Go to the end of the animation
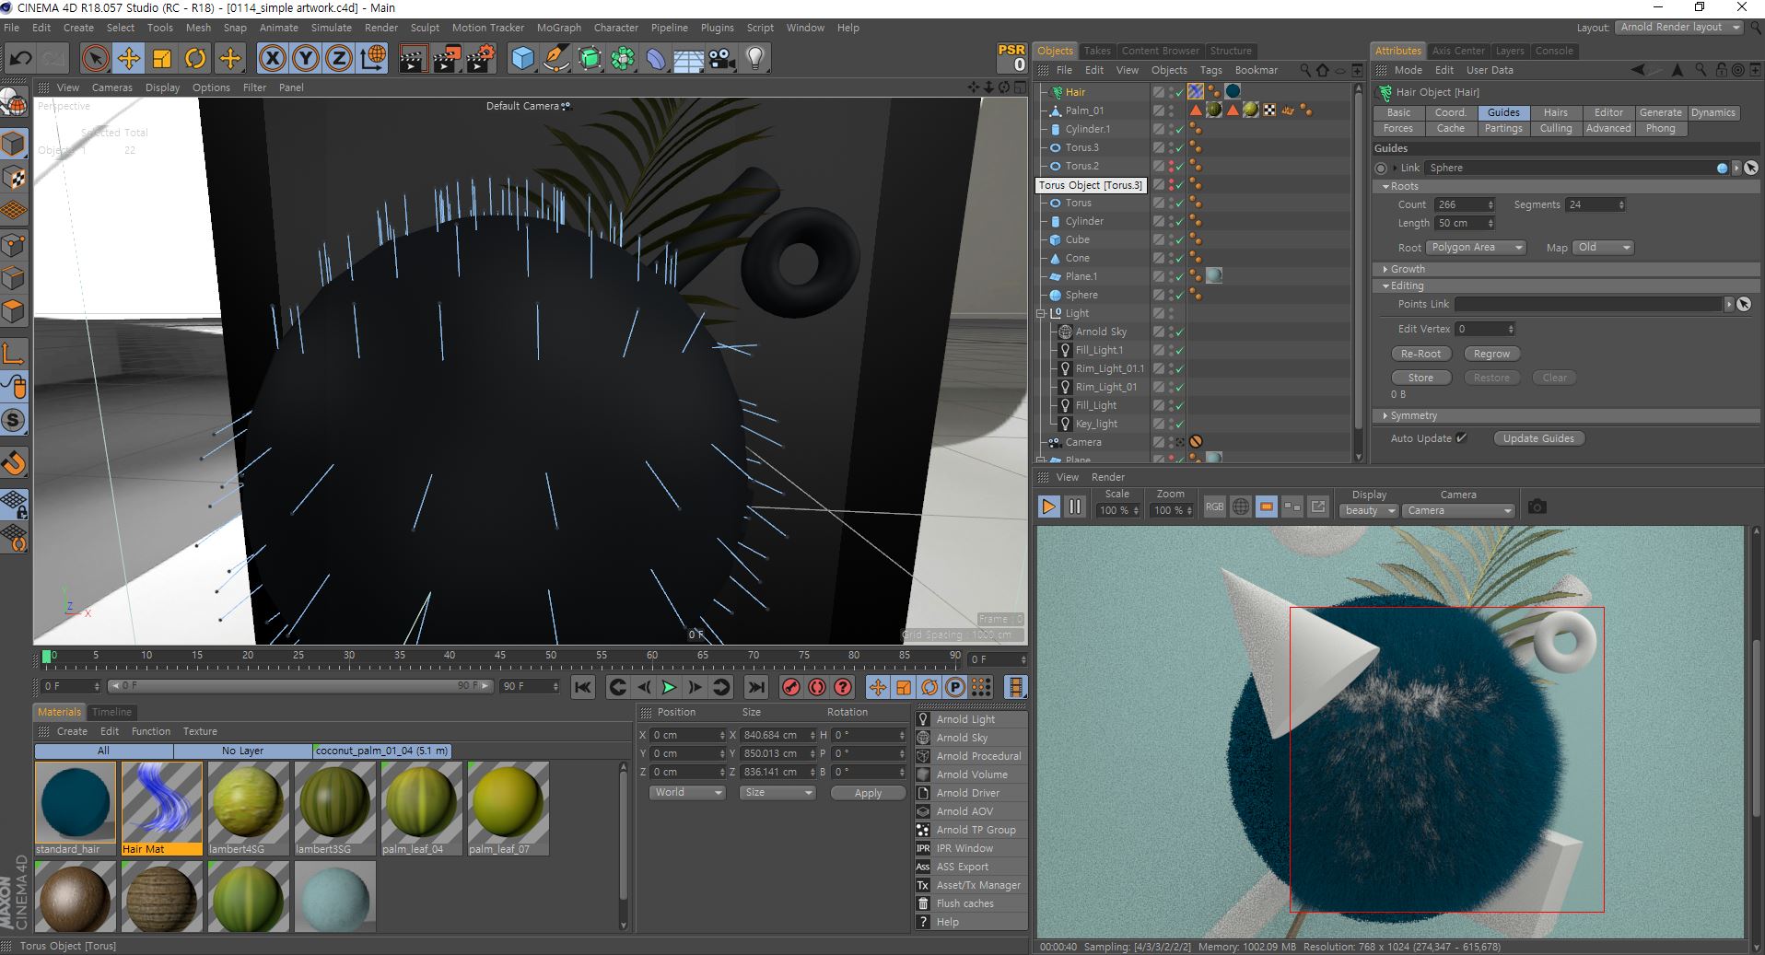The image size is (1765, 955). click(755, 687)
